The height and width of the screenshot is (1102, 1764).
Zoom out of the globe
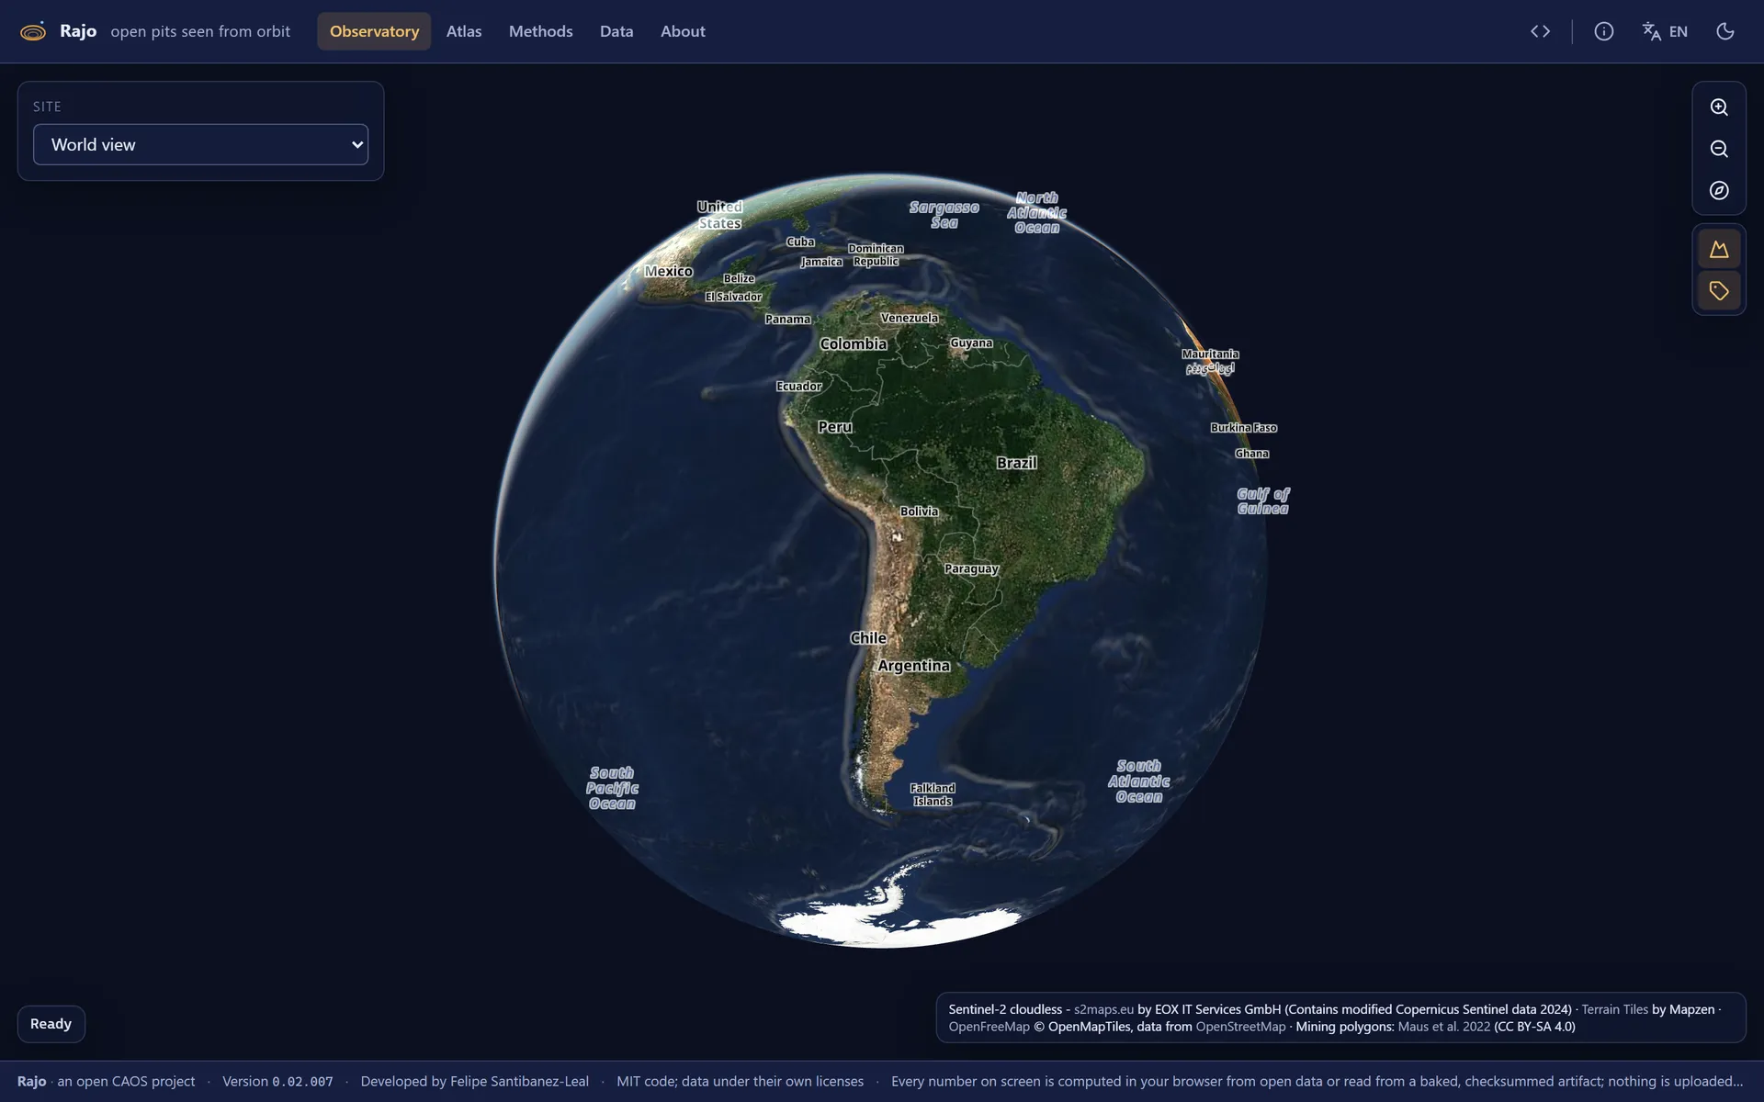[x=1719, y=149]
